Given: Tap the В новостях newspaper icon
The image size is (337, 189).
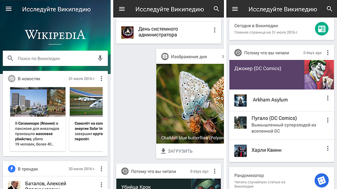Looking at the screenshot, I should pos(12,79).
